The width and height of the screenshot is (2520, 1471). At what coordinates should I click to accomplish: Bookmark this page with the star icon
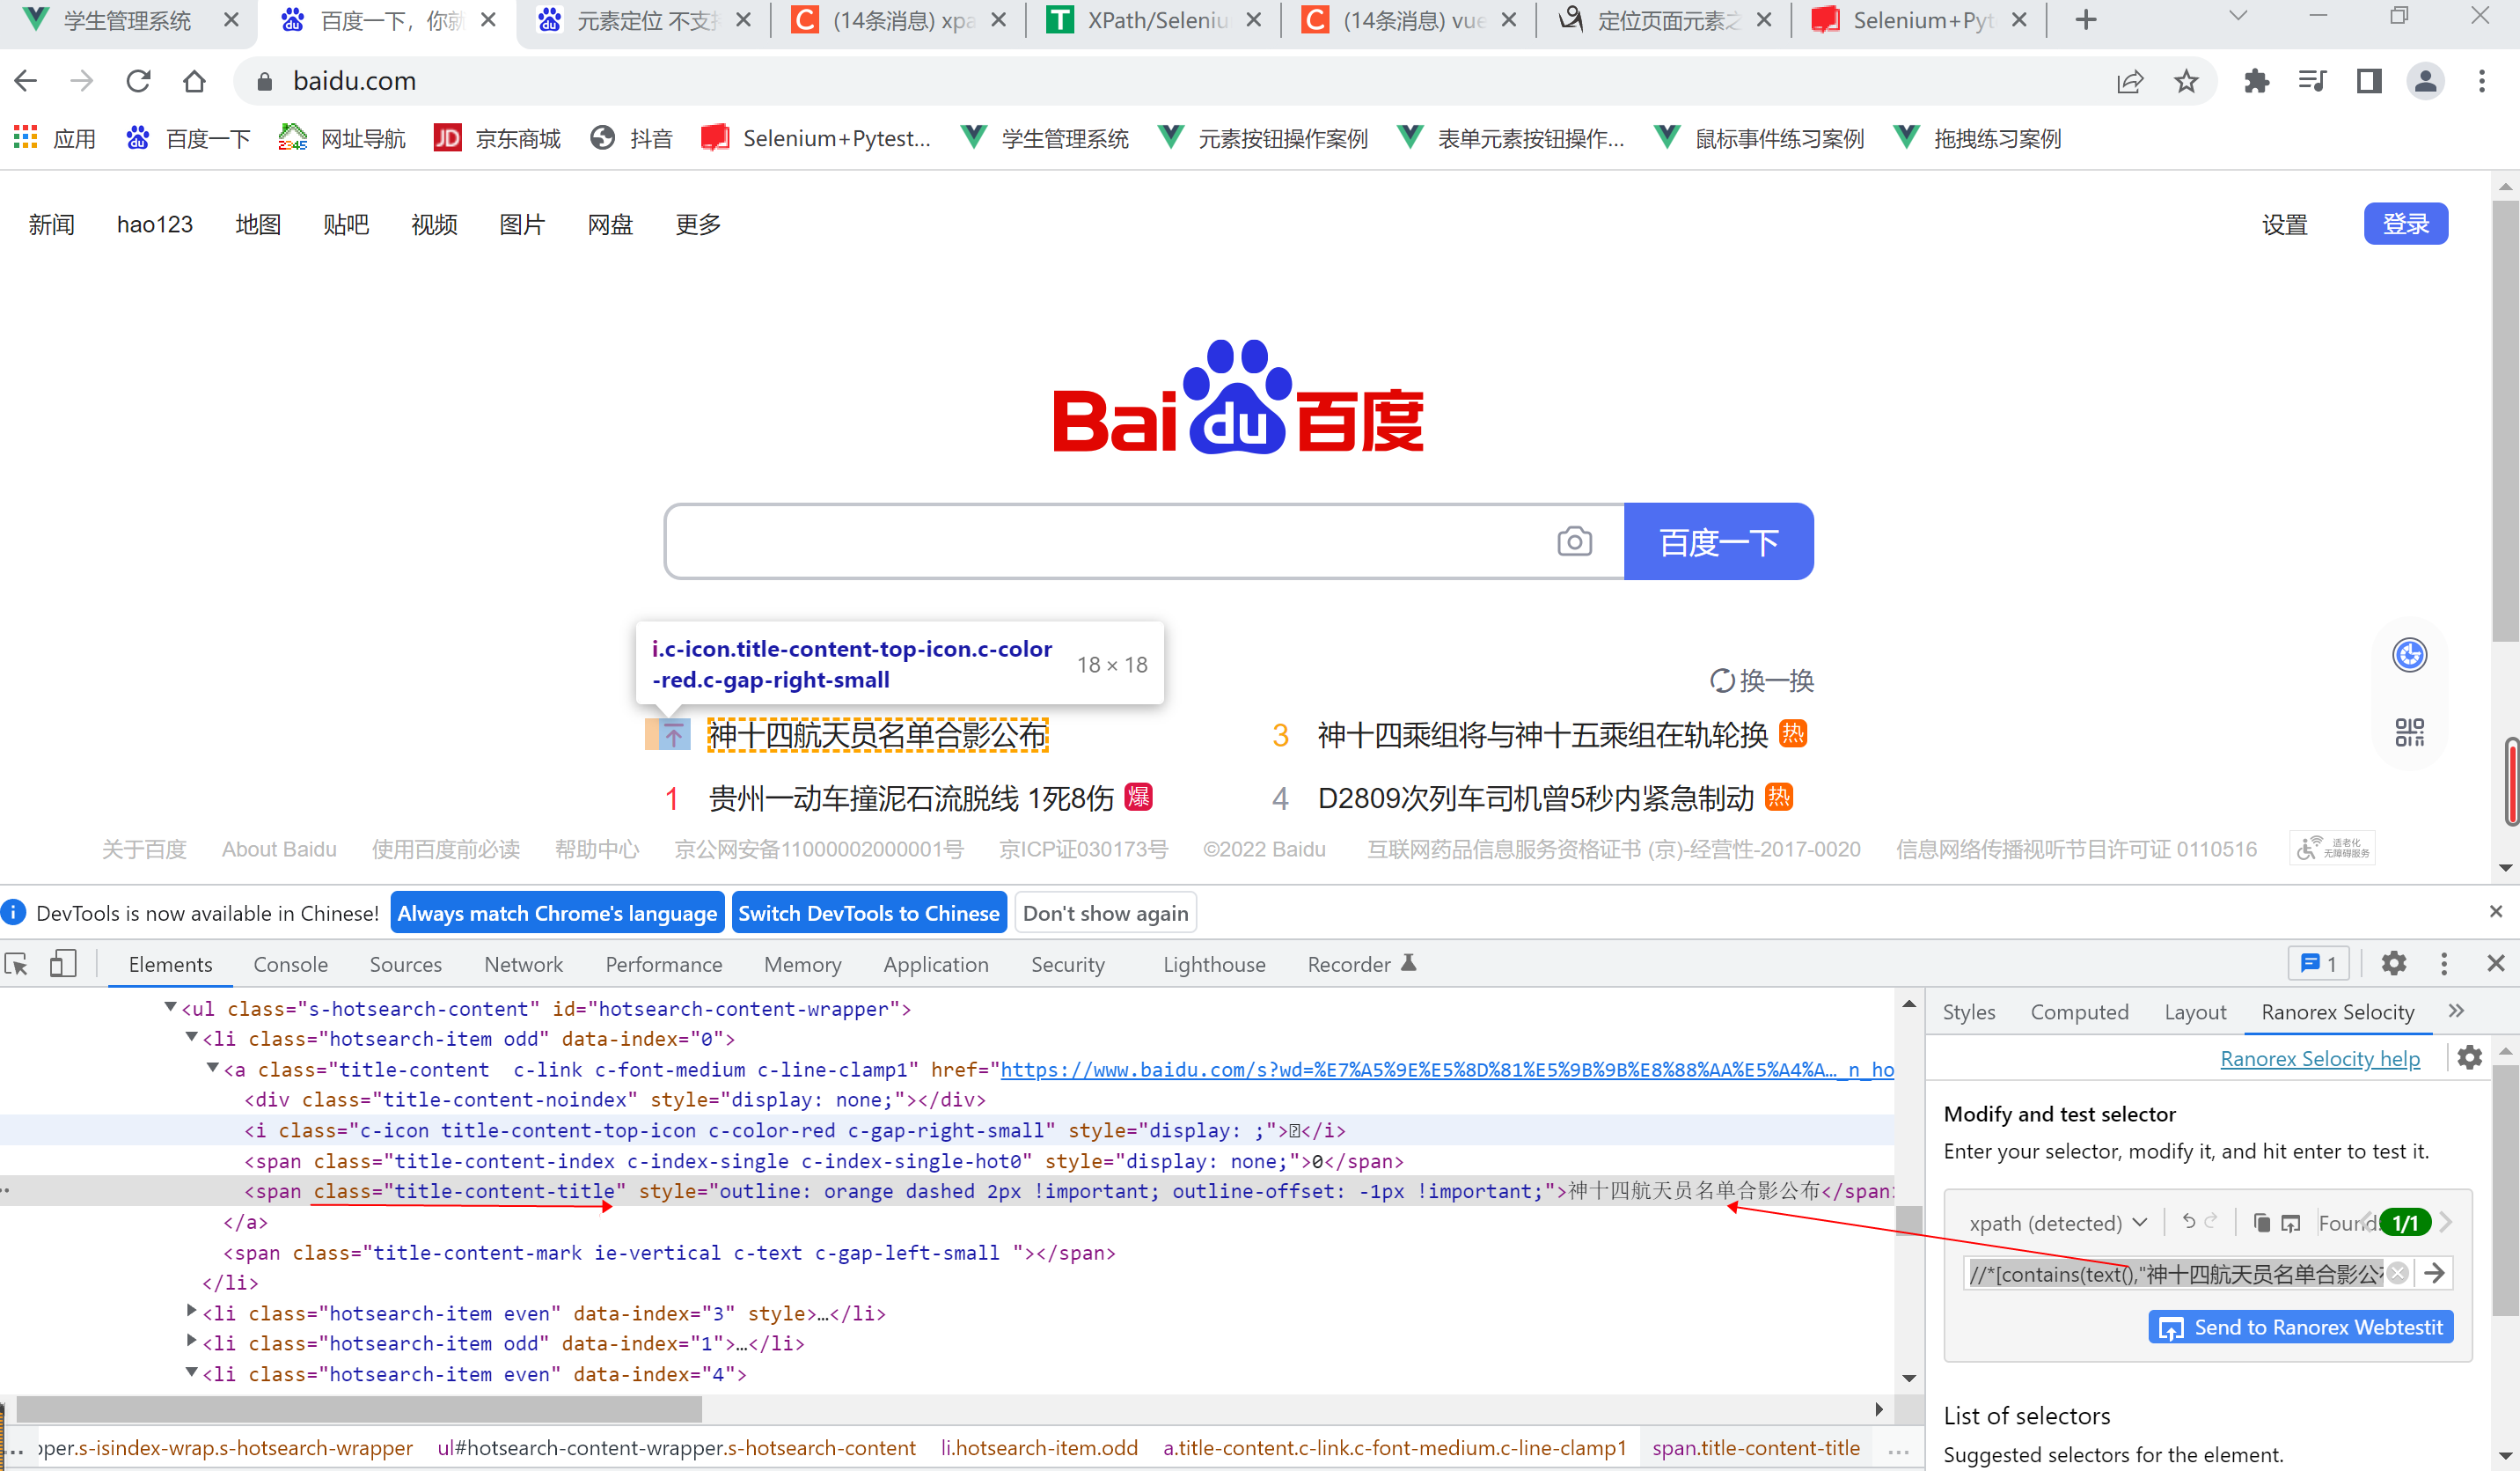2186,81
